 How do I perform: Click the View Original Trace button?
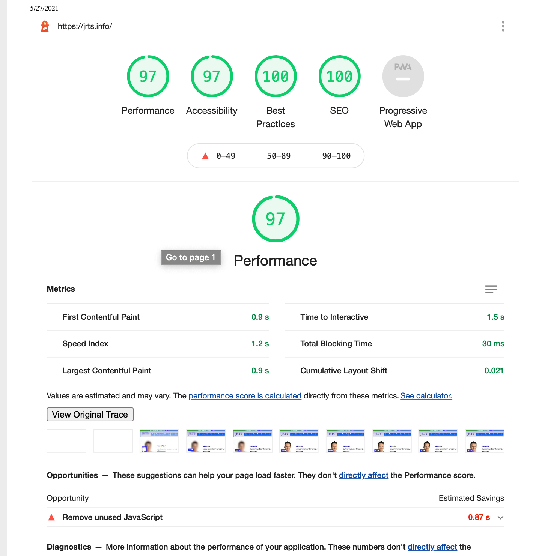click(90, 415)
